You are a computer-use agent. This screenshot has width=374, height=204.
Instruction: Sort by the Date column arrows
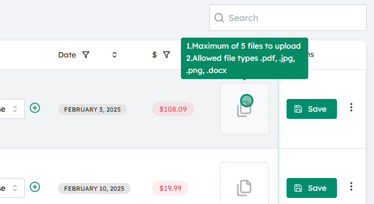click(115, 55)
